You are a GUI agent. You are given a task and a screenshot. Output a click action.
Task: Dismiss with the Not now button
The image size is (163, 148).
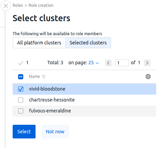pos(55,132)
